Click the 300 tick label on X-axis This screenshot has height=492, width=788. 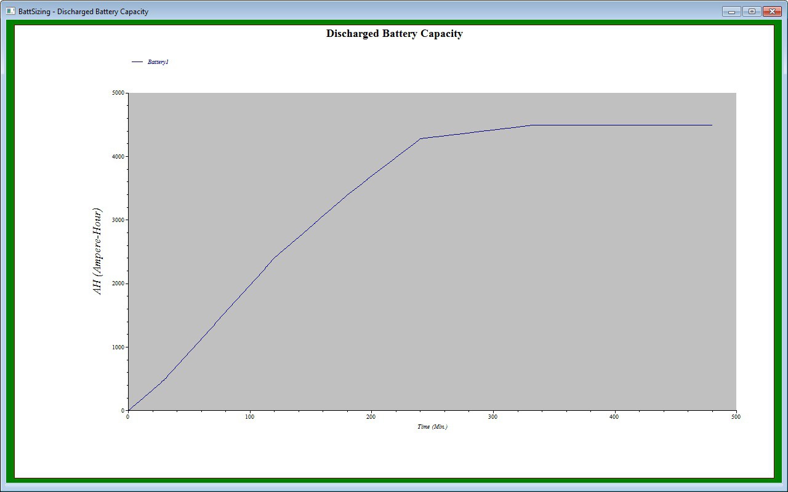[492, 417]
